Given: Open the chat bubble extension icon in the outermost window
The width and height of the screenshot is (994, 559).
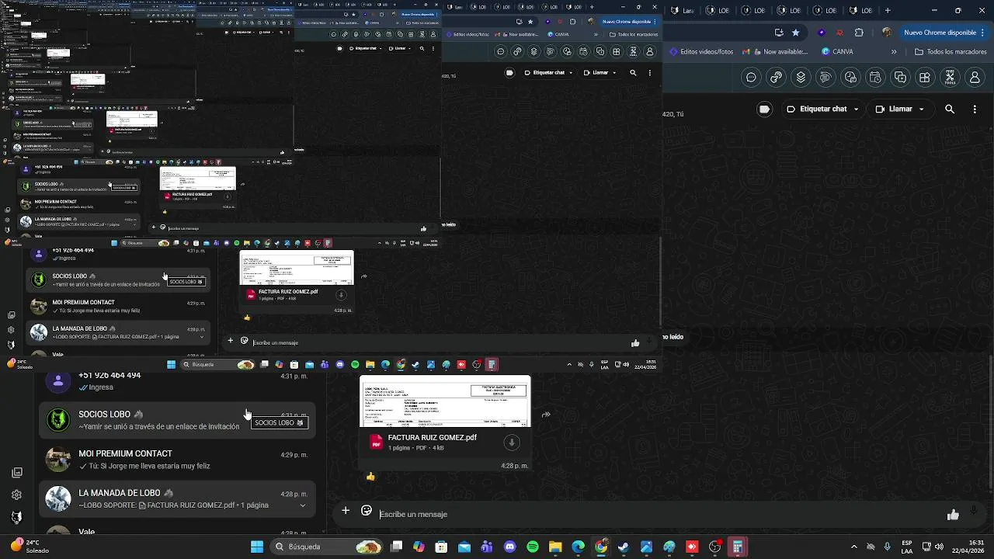Looking at the screenshot, I should 751,78.
